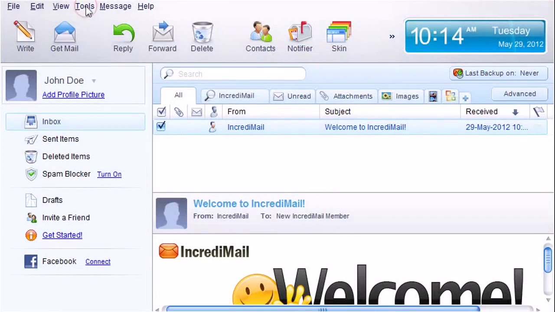Expand the toolbar overflow chevron
This screenshot has width=555, height=312.
pyautogui.click(x=392, y=36)
